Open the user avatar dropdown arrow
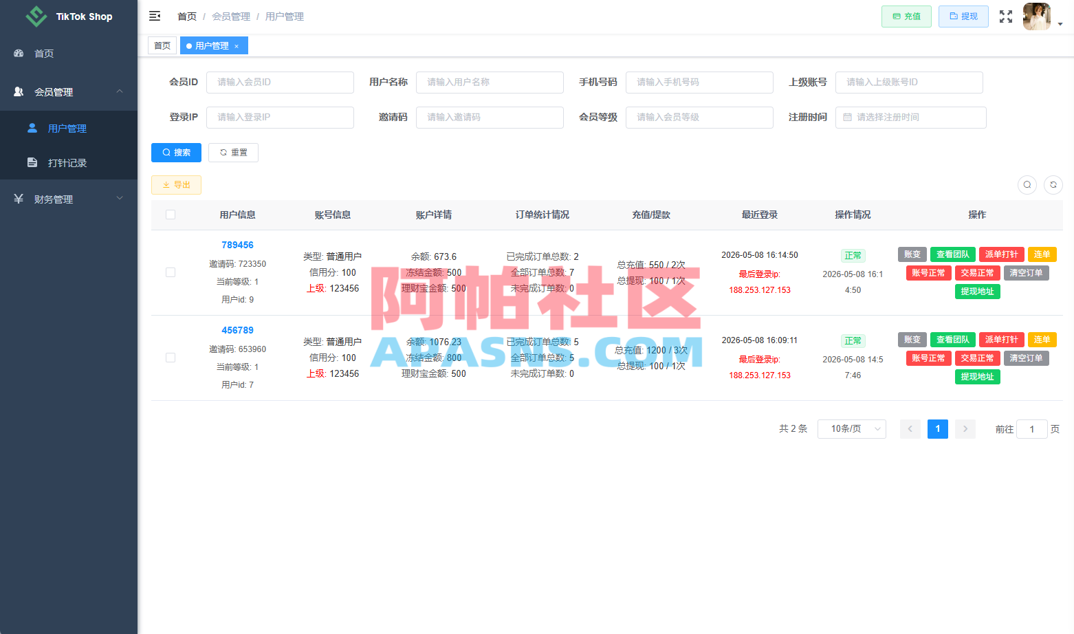This screenshot has width=1074, height=634. pyautogui.click(x=1060, y=24)
